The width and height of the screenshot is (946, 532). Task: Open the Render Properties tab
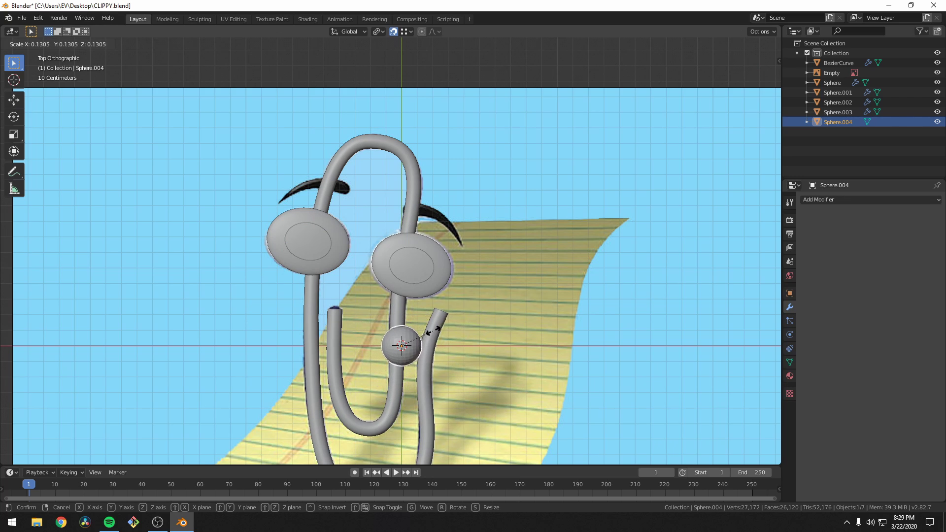click(x=789, y=220)
